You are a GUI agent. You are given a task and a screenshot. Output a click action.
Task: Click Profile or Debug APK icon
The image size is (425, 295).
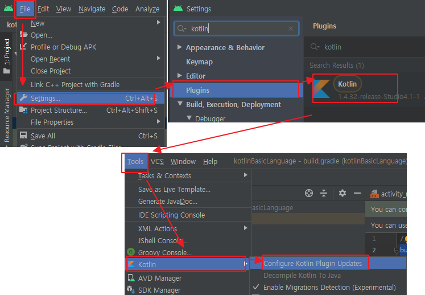(23, 46)
